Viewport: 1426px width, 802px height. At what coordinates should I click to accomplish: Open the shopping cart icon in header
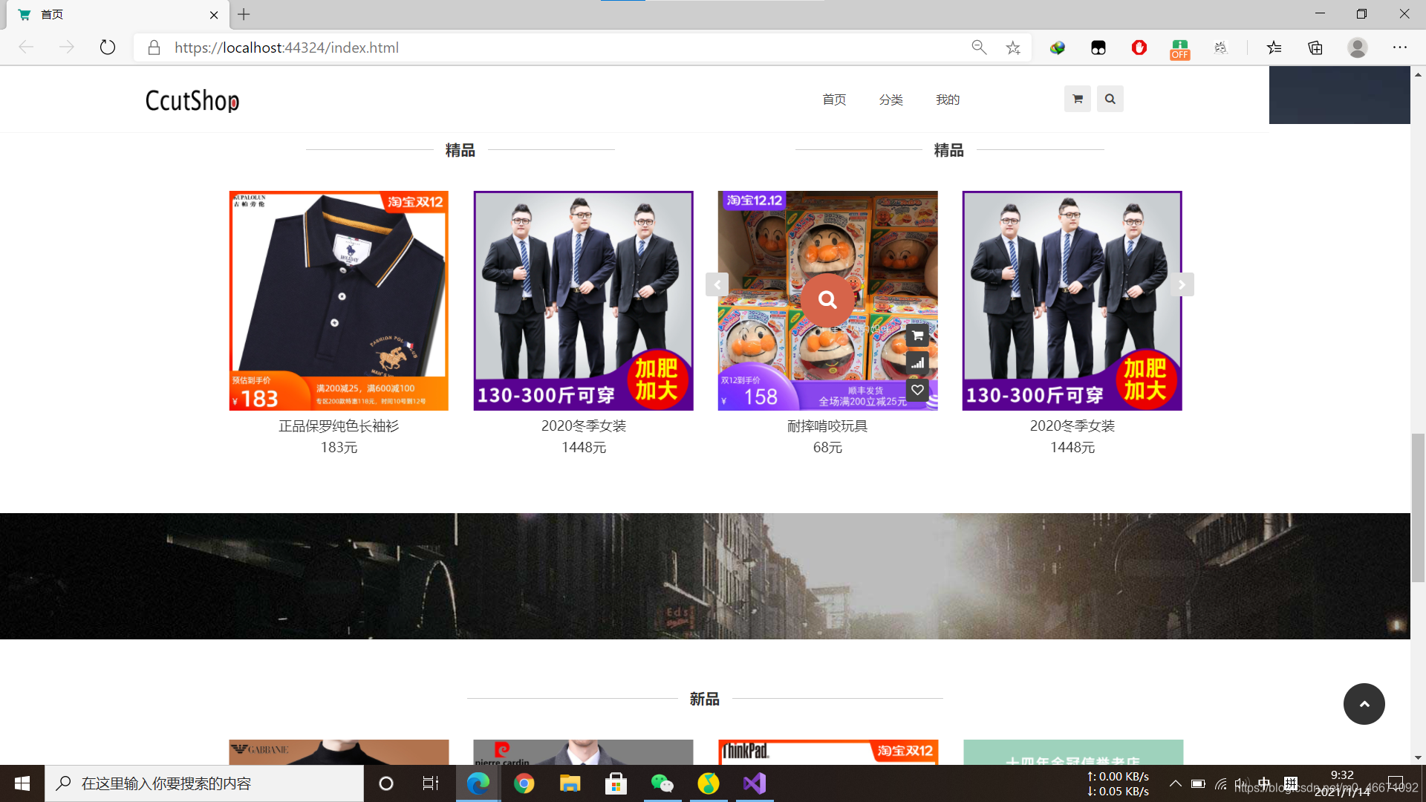(x=1077, y=99)
